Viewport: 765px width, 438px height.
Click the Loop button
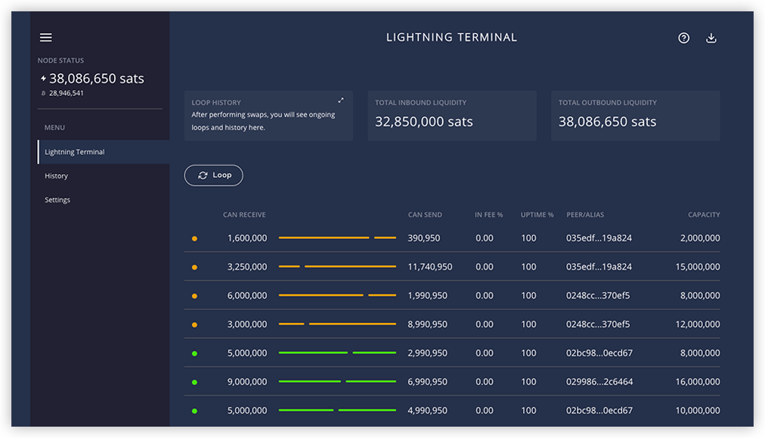point(214,176)
